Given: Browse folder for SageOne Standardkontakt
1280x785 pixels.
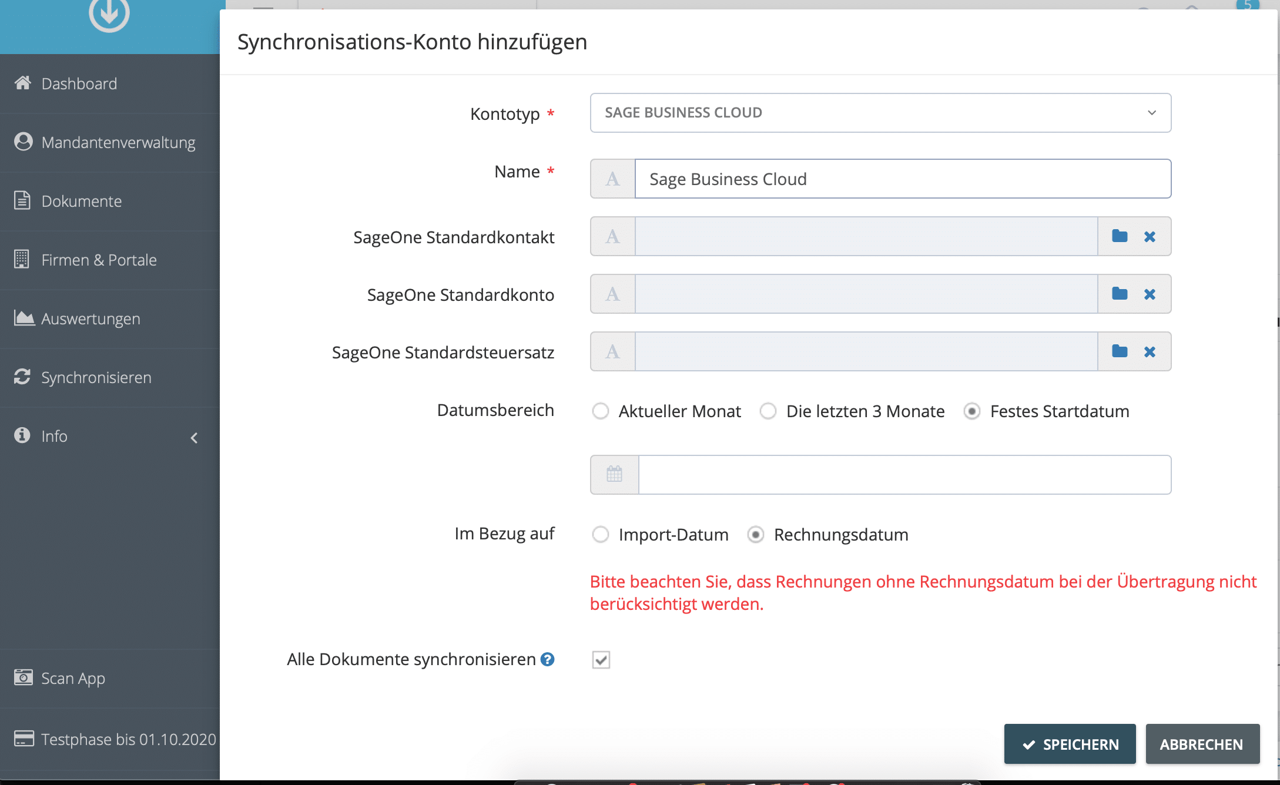Looking at the screenshot, I should tap(1120, 236).
